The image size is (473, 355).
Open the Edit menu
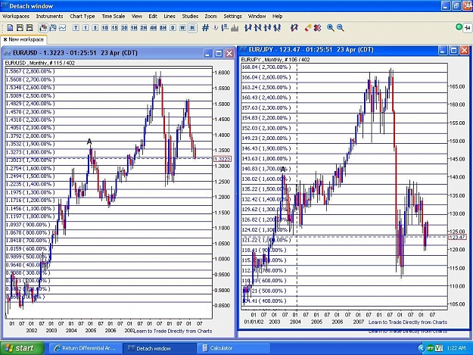153,17
